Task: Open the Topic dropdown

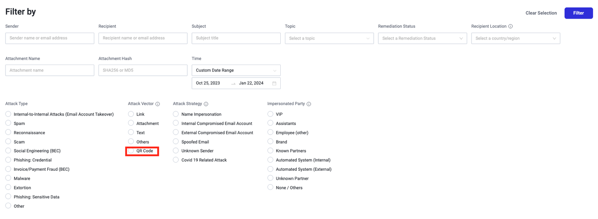Action: [x=329, y=39]
